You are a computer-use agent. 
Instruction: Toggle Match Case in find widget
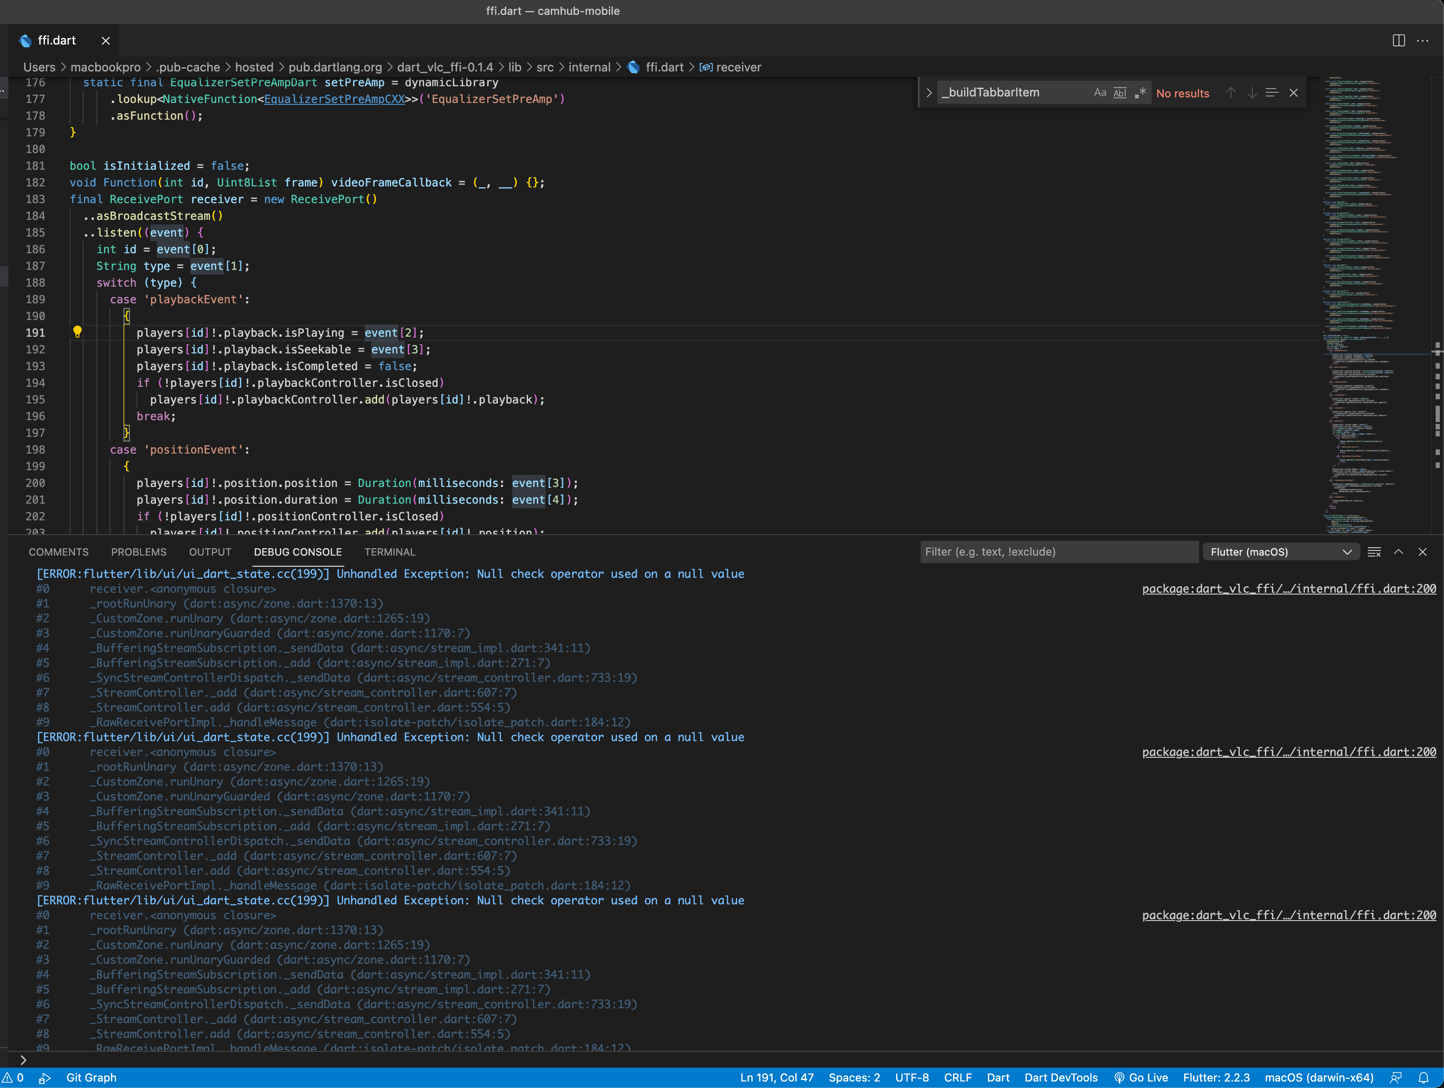1100,93
